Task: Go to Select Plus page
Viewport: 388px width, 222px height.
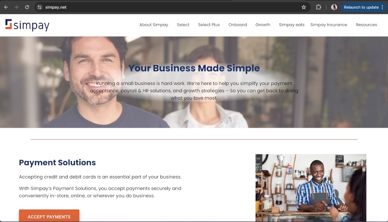Action: coord(209,25)
